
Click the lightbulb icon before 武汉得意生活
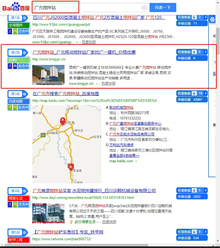pos(71,222)
